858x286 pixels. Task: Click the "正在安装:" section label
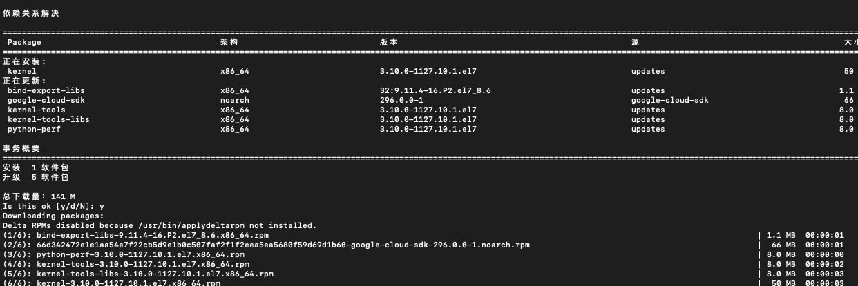(25, 61)
